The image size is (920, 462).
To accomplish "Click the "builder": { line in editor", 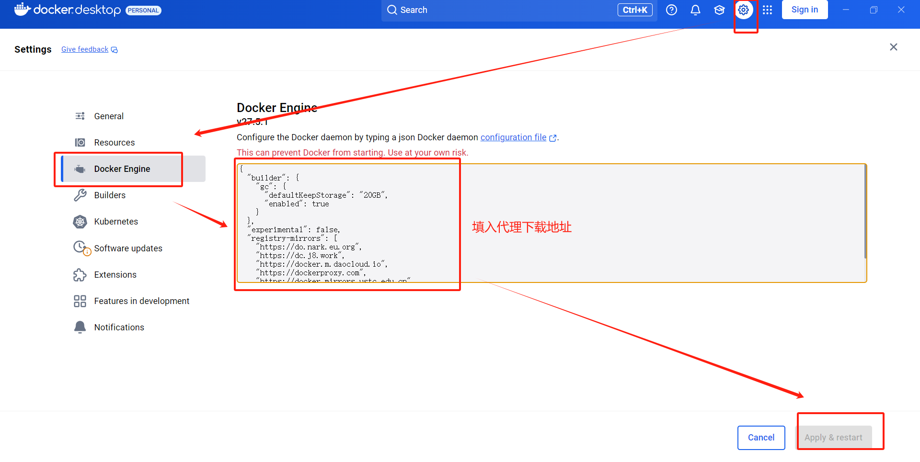I will [x=273, y=178].
